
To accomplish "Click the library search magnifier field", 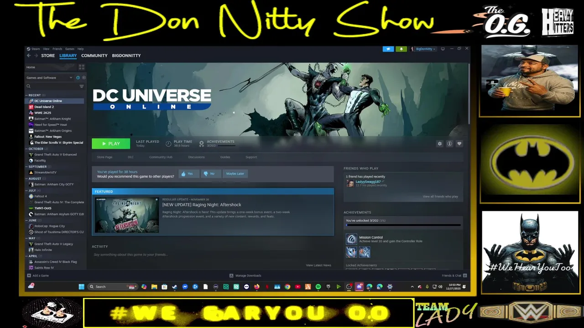I will pyautogui.click(x=52, y=86).
